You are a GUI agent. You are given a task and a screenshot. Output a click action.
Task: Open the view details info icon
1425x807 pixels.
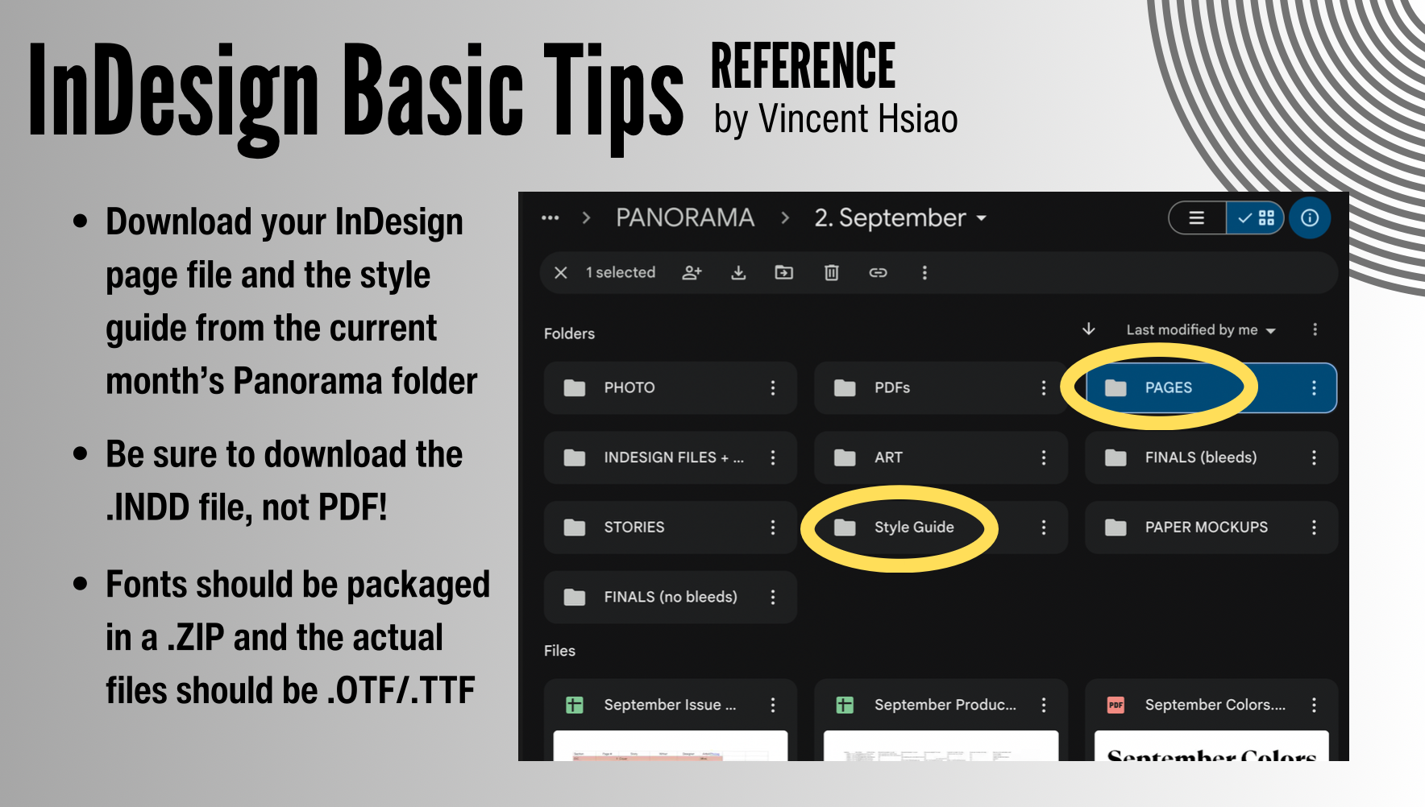pyautogui.click(x=1310, y=218)
